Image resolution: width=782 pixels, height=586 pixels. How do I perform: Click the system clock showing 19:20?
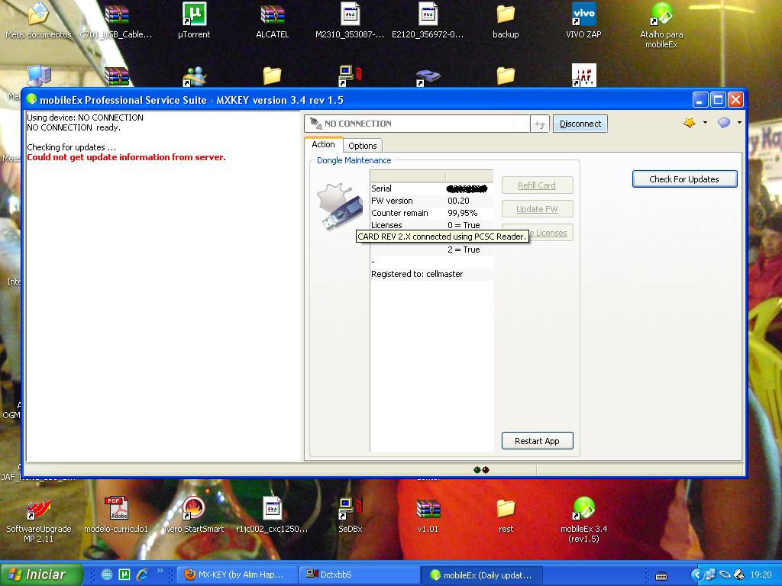pos(761,575)
